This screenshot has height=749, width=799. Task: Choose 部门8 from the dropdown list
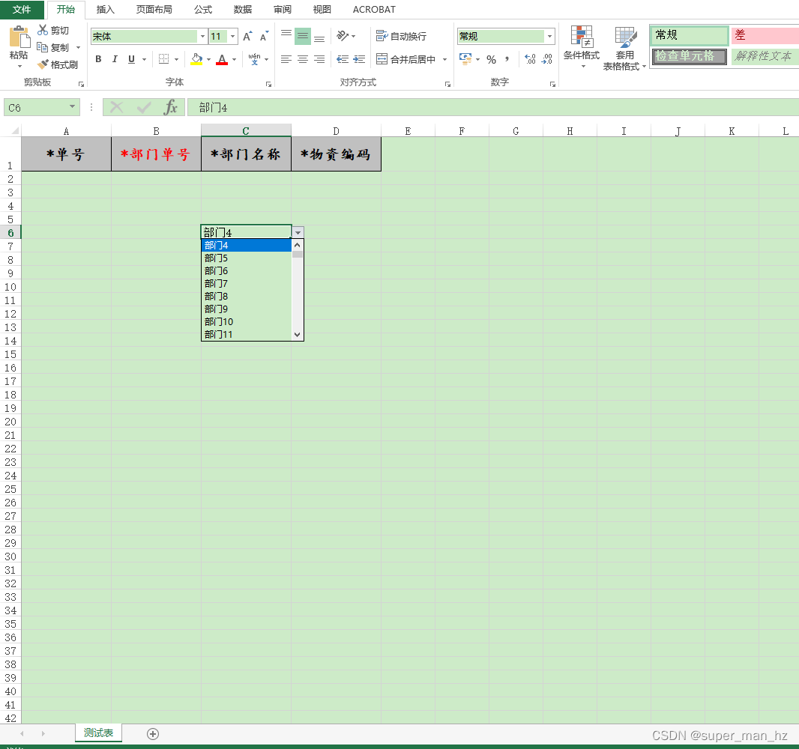click(x=247, y=297)
